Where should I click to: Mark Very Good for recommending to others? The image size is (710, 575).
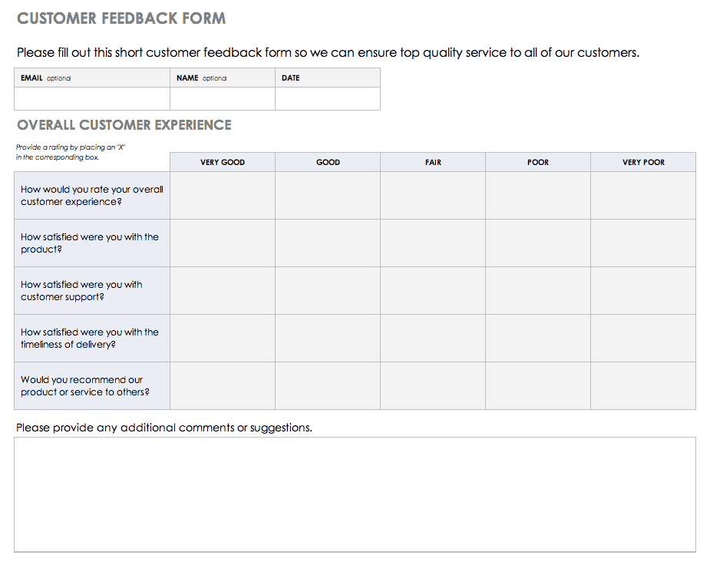[x=223, y=386]
